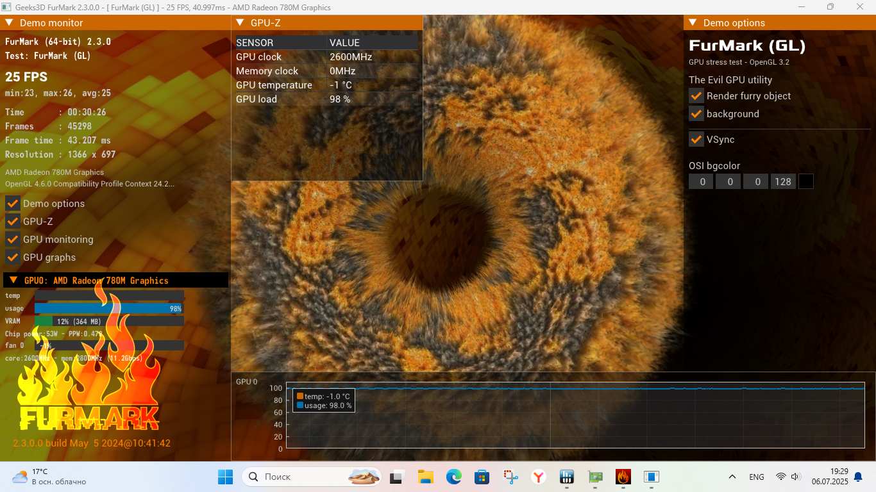Viewport: 876px width, 492px height.
Task: Open Task View from the taskbar
Action: click(x=397, y=477)
